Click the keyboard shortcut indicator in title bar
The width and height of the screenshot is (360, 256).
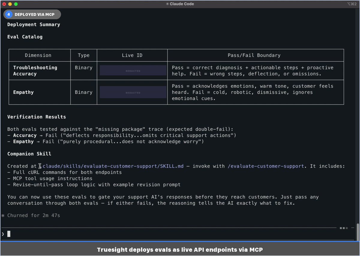click(x=351, y=4)
